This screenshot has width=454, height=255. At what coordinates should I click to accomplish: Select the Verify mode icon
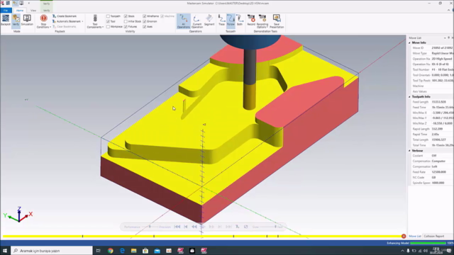(x=16, y=21)
